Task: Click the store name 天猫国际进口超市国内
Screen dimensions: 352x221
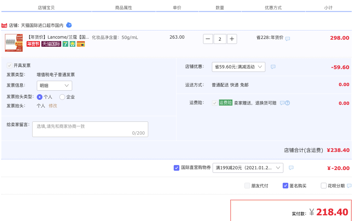Action: 42,25
